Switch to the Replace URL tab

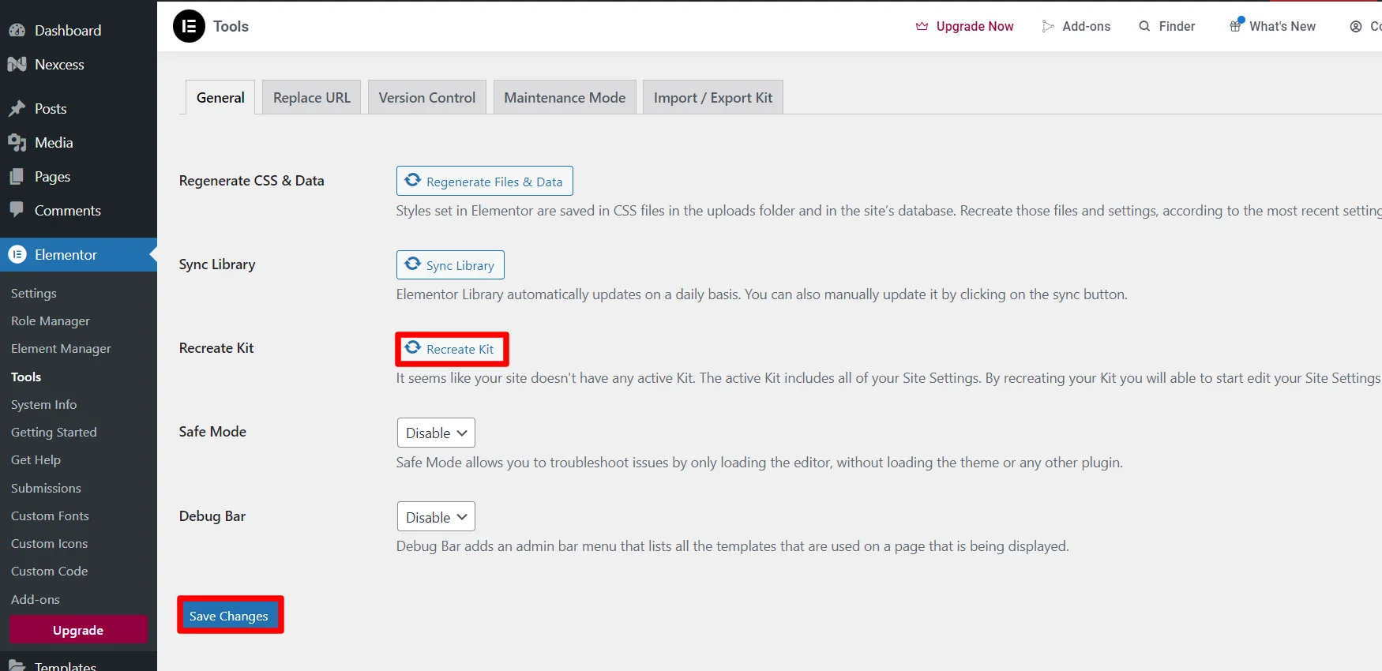311,97
